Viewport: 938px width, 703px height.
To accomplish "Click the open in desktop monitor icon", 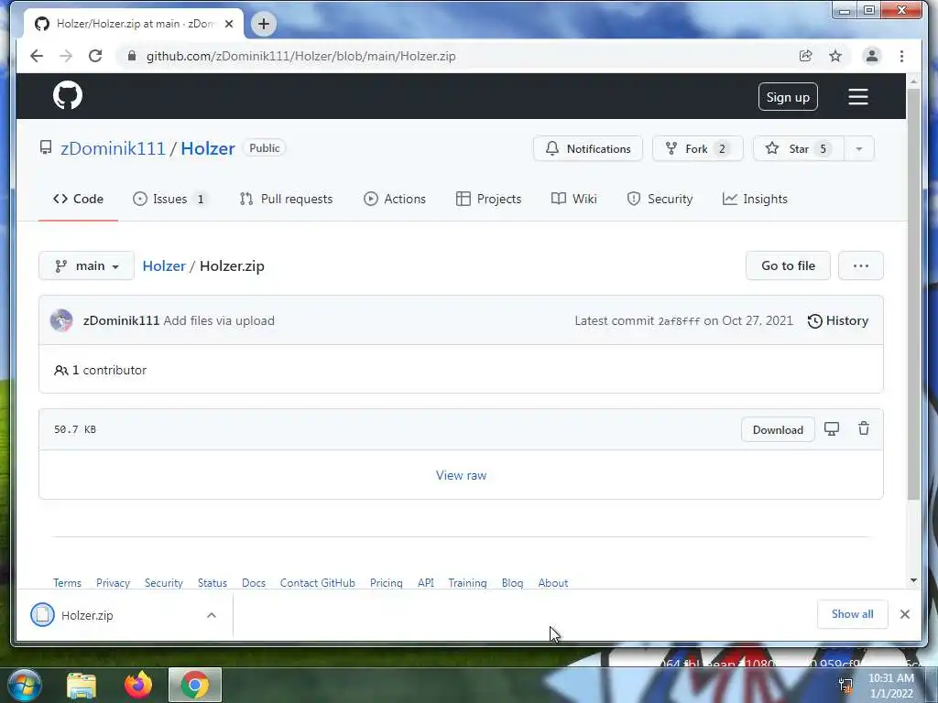I will (832, 428).
